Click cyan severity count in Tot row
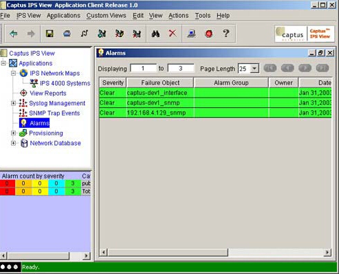The width and height of the screenshot is (339, 274). click(56, 191)
